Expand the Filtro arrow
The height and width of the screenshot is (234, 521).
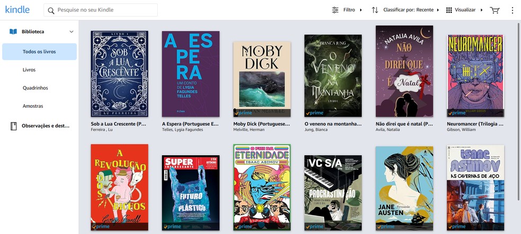coord(361,10)
